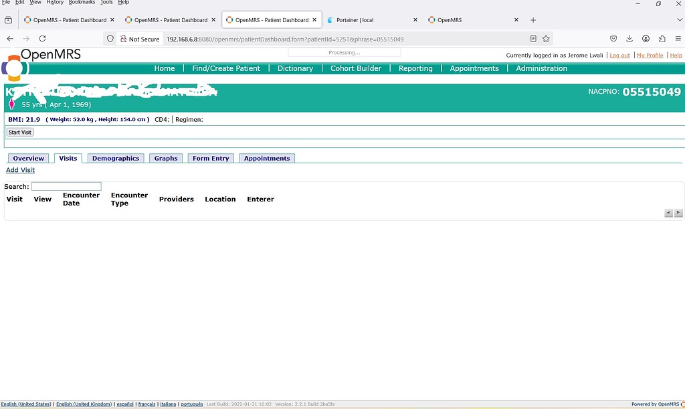
Task: Click the browser Back arrow
Action: click(10, 39)
